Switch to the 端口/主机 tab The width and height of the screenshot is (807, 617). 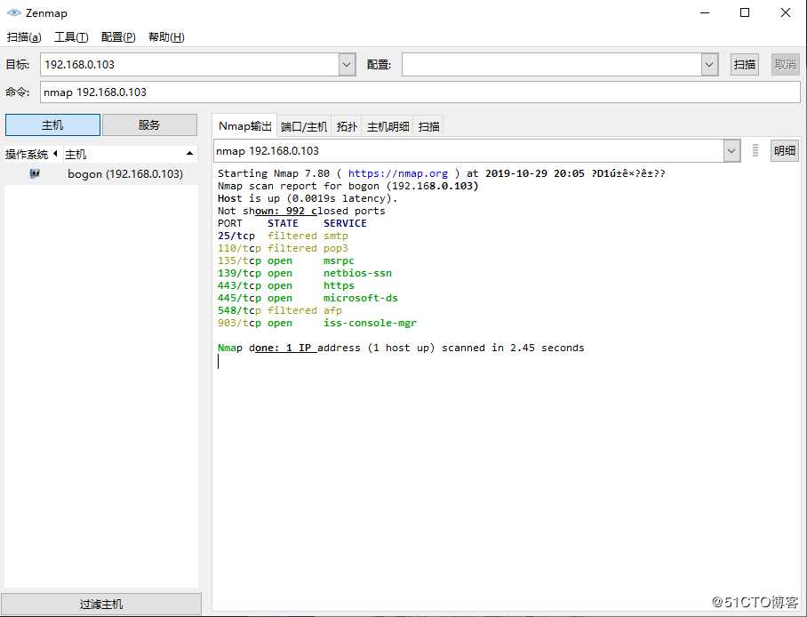pos(304,127)
